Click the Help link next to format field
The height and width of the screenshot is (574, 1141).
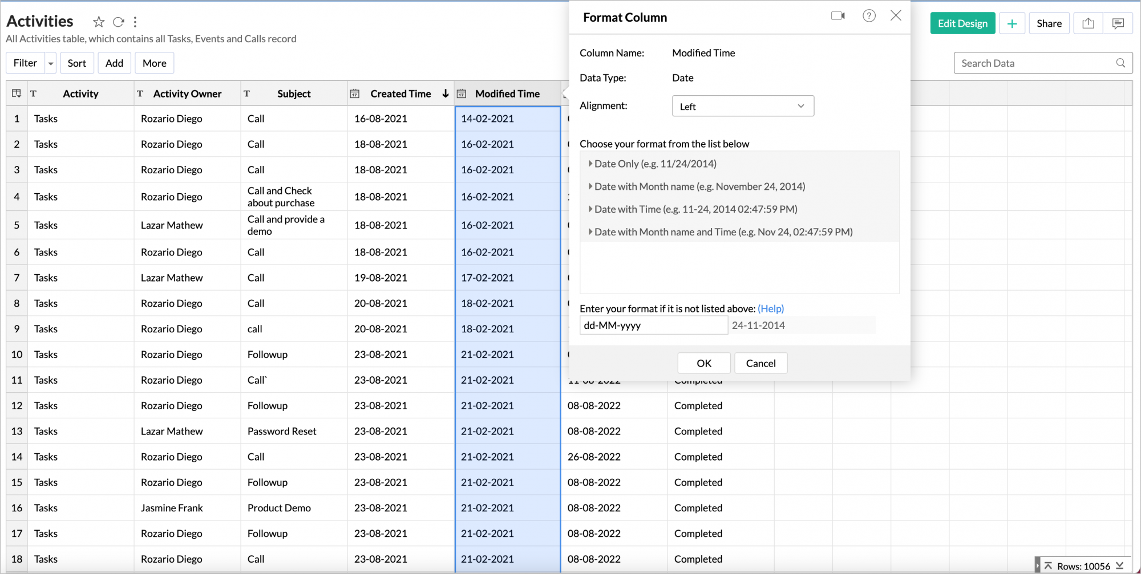771,308
